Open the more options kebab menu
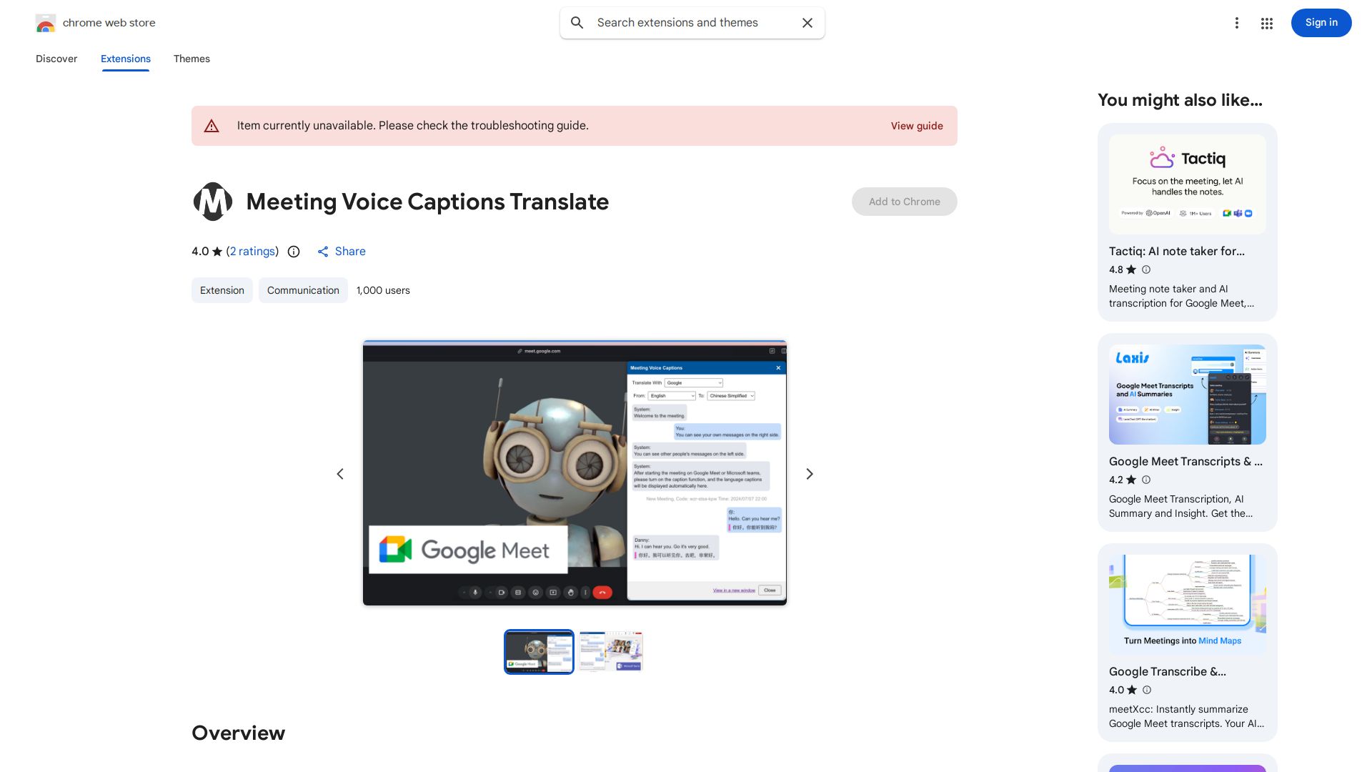1372x772 pixels. point(1237,22)
